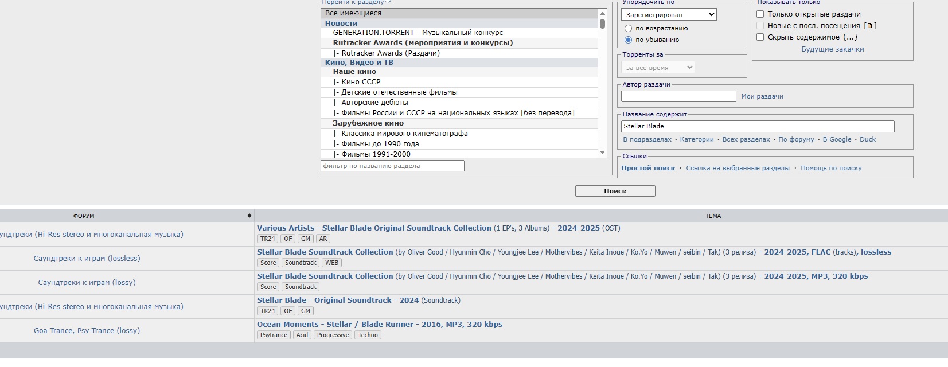The image size is (948, 367).
Task: Click the Techno tag
Action: (368, 335)
